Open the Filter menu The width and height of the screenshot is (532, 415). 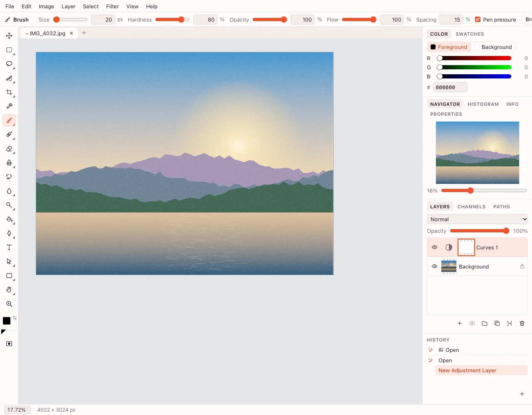pos(113,6)
